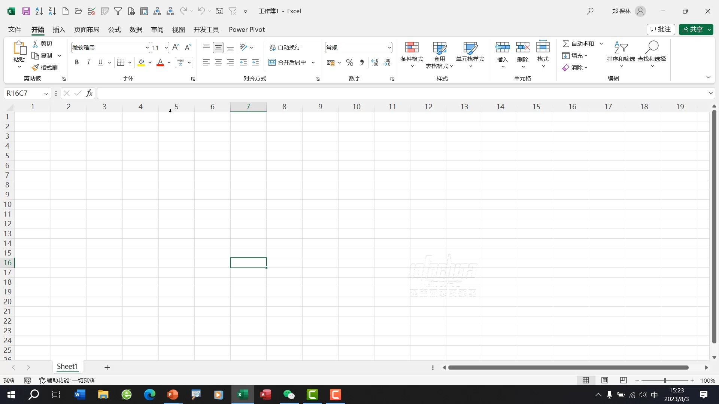Toggle italic formatting
The width and height of the screenshot is (719, 404).
click(88, 62)
